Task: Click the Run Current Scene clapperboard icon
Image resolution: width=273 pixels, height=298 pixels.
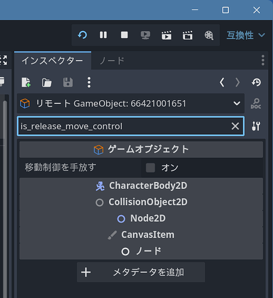Action: [166, 35]
